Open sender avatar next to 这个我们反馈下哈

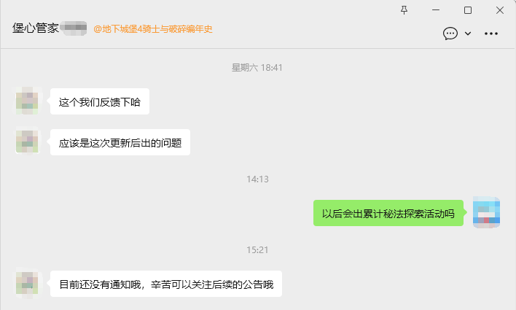point(27,101)
